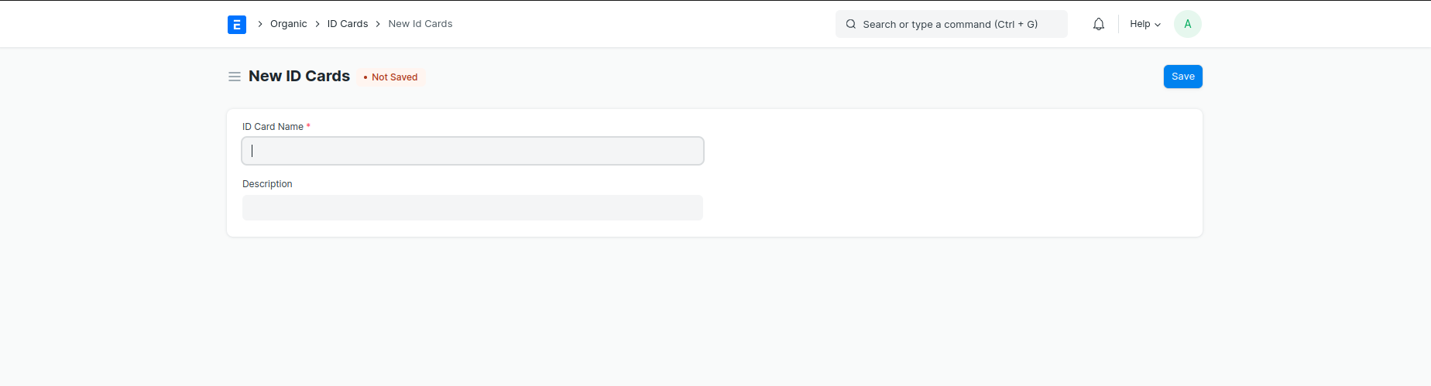Viewport: 1431px width, 386px height.
Task: Open the notifications bell
Action: pyautogui.click(x=1098, y=24)
